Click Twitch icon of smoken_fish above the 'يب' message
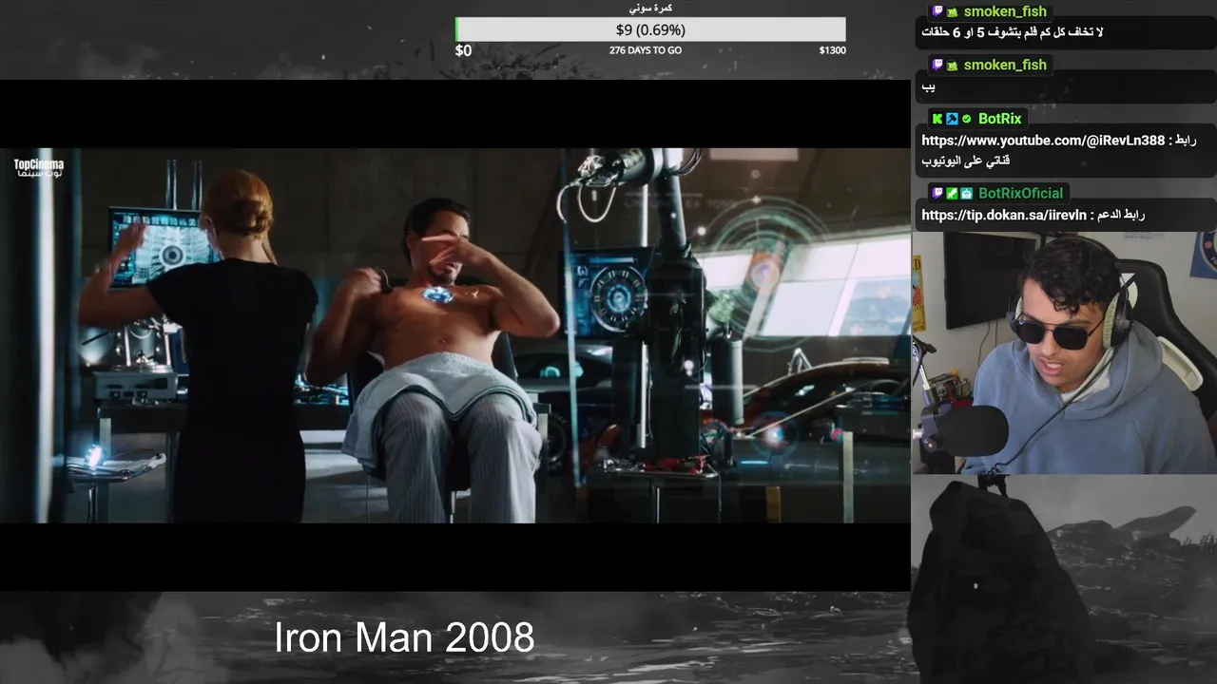This screenshot has width=1217, height=684. tap(937, 65)
